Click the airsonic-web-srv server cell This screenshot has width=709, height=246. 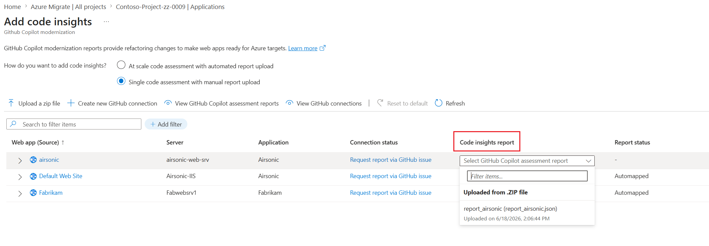pyautogui.click(x=188, y=160)
